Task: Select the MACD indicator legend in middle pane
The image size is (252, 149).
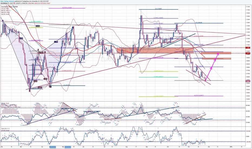Action: point(11,107)
